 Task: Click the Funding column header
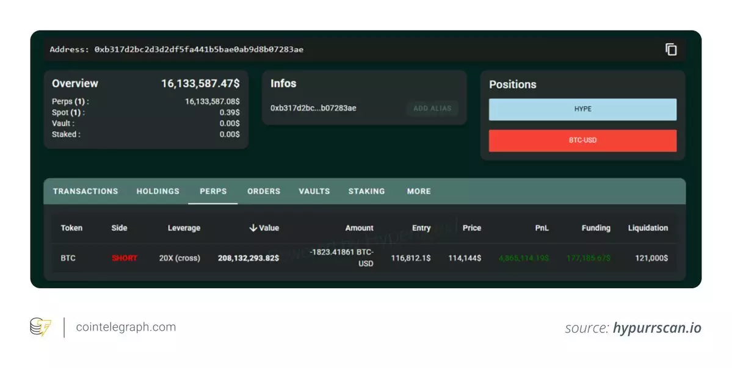point(595,228)
